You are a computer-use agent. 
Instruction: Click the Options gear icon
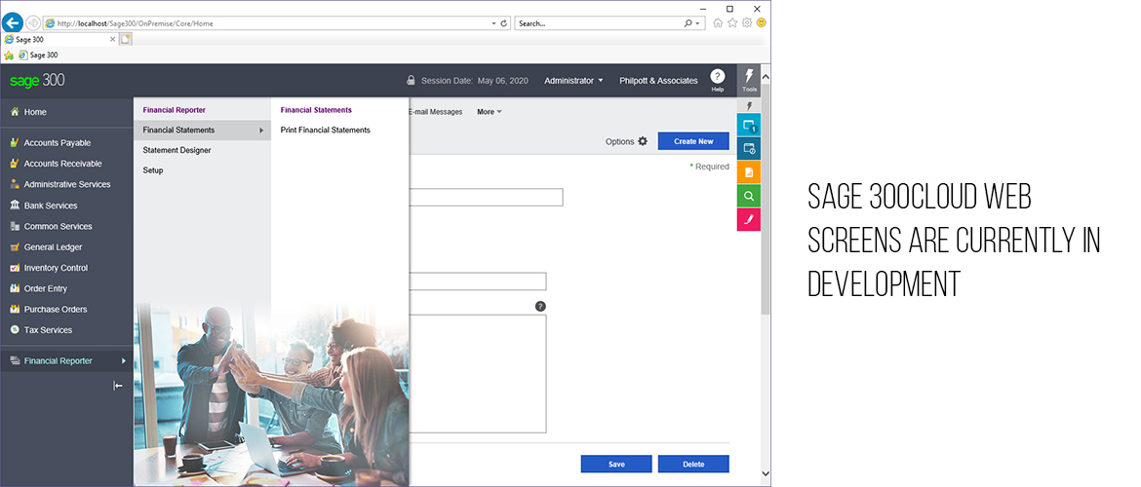(643, 141)
